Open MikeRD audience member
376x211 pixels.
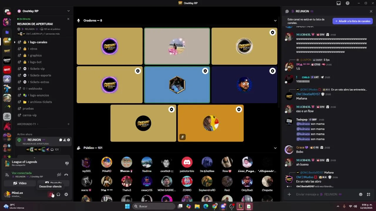click(x=107, y=165)
